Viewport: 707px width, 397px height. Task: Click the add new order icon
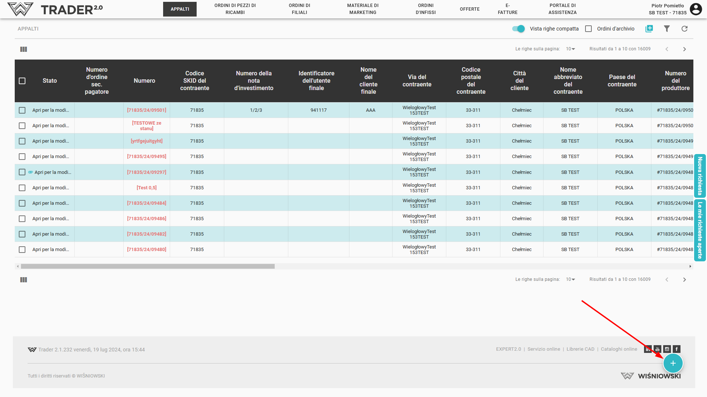649,29
